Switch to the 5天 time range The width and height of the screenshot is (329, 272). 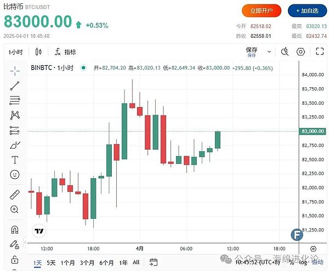pyautogui.click(x=51, y=263)
